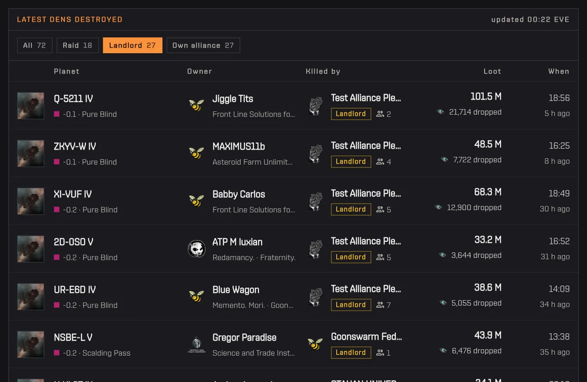Open owner Gregor Paradise

pos(244,337)
